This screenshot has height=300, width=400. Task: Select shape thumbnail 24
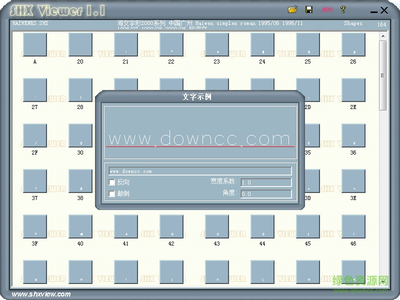tap(262, 44)
